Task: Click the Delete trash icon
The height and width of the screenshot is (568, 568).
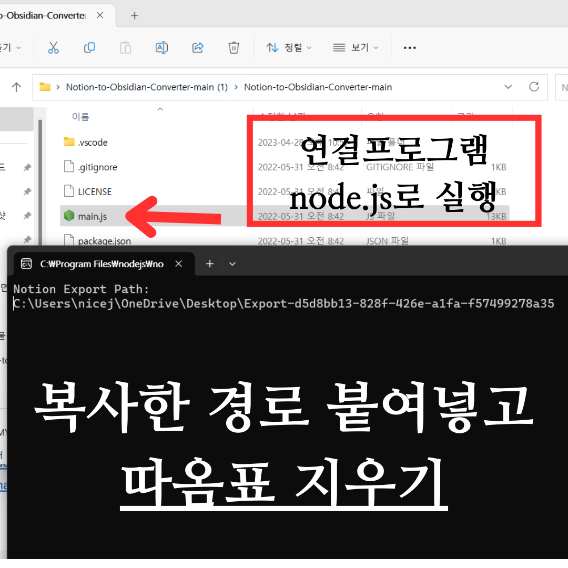Action: 234,47
